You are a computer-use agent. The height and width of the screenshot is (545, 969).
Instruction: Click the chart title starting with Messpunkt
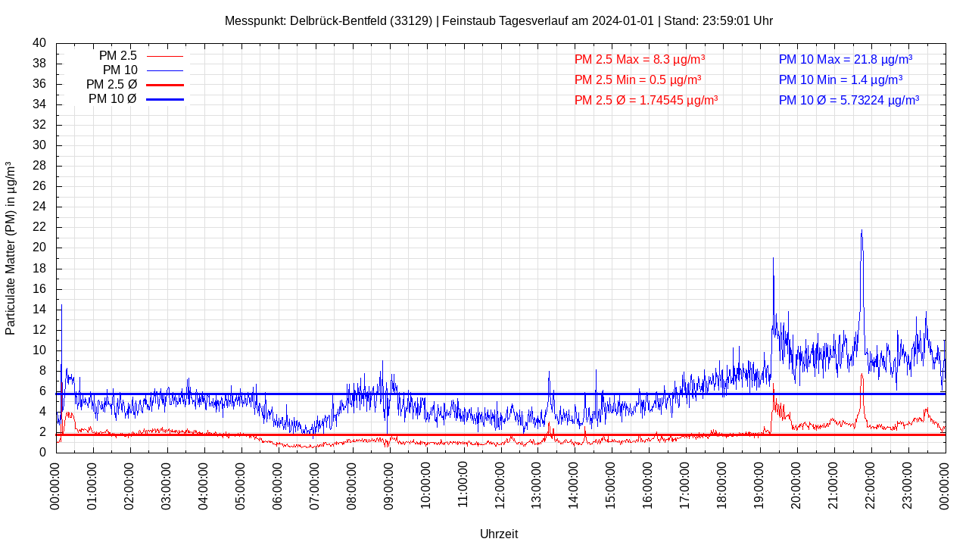pyautogui.click(x=498, y=21)
